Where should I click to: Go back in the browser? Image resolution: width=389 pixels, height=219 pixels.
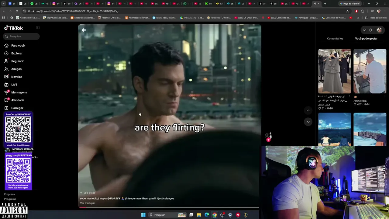pyautogui.click(x=4, y=11)
